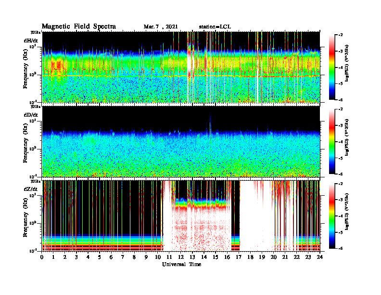Click hour 22 tick label on time axis
This screenshot has width=381, height=295.
(296, 257)
